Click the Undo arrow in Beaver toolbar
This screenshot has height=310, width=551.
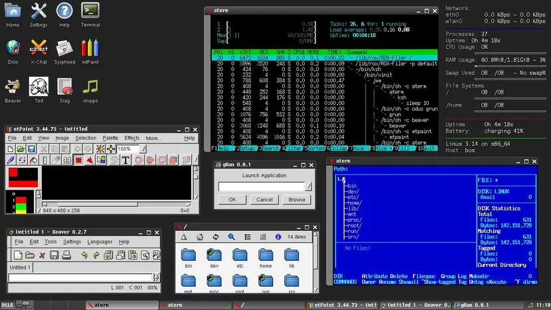click(x=84, y=255)
